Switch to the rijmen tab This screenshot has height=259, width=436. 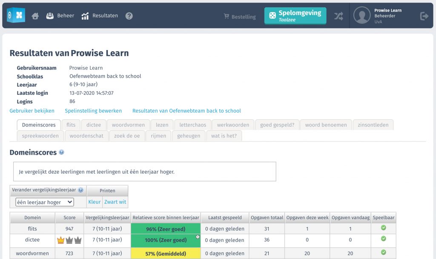coord(158,136)
